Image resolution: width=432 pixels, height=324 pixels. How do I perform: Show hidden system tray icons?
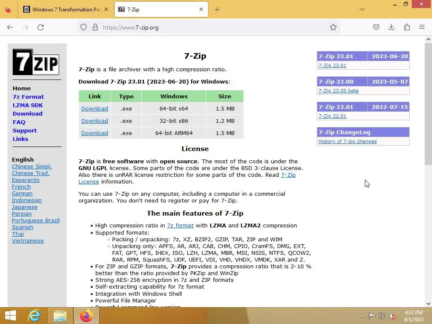(x=362, y=316)
